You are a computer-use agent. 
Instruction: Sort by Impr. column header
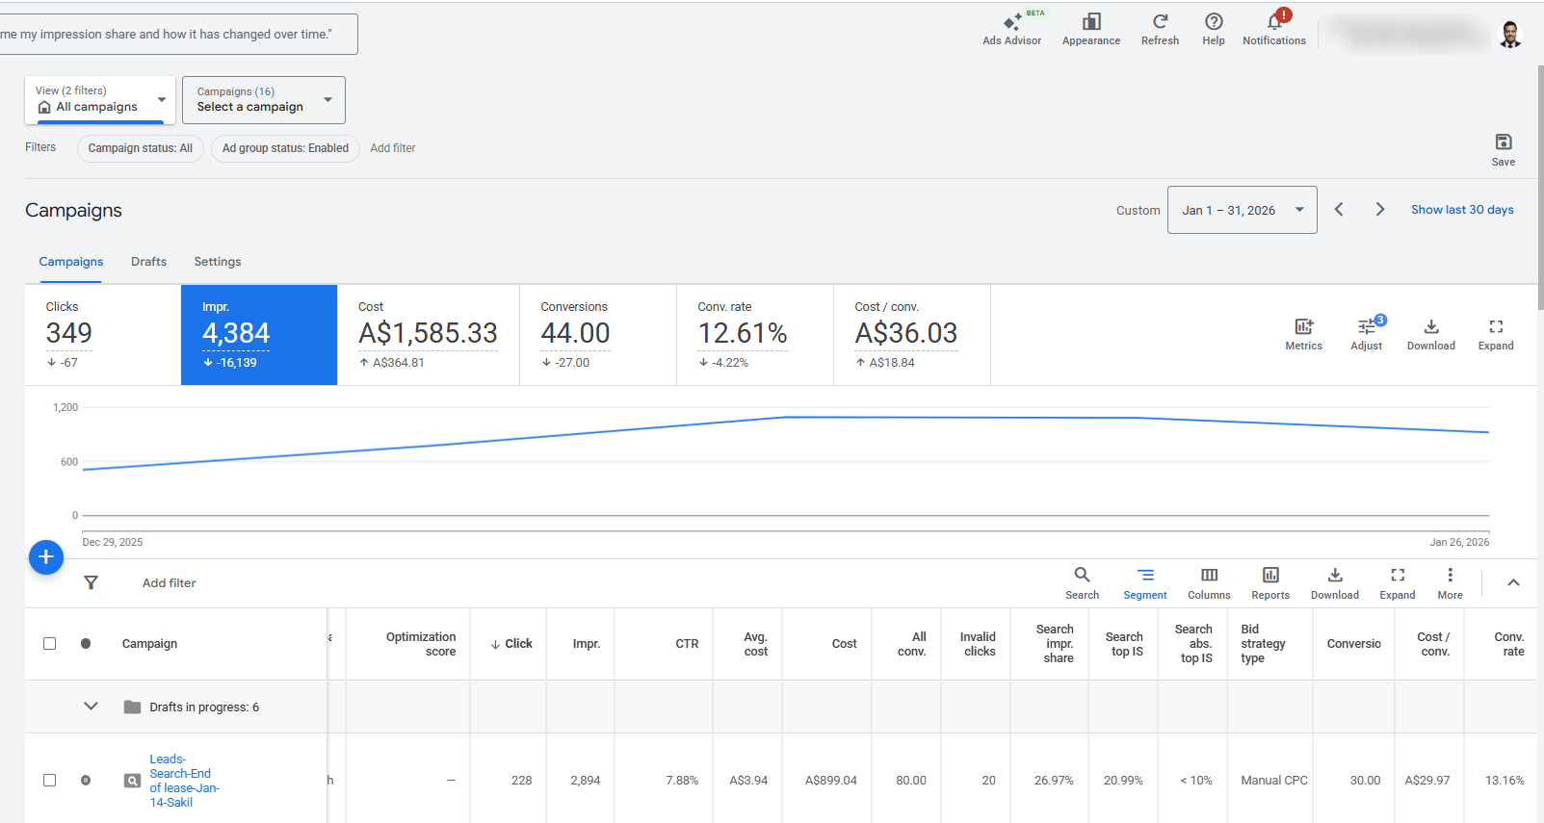[587, 644]
